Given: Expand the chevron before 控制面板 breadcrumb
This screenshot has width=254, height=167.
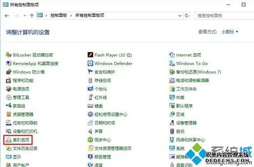Looking at the screenshot, I should point(46,16).
